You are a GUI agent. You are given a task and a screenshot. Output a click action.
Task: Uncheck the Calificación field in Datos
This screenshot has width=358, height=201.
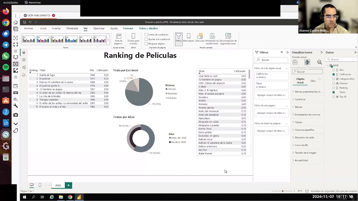333,75
